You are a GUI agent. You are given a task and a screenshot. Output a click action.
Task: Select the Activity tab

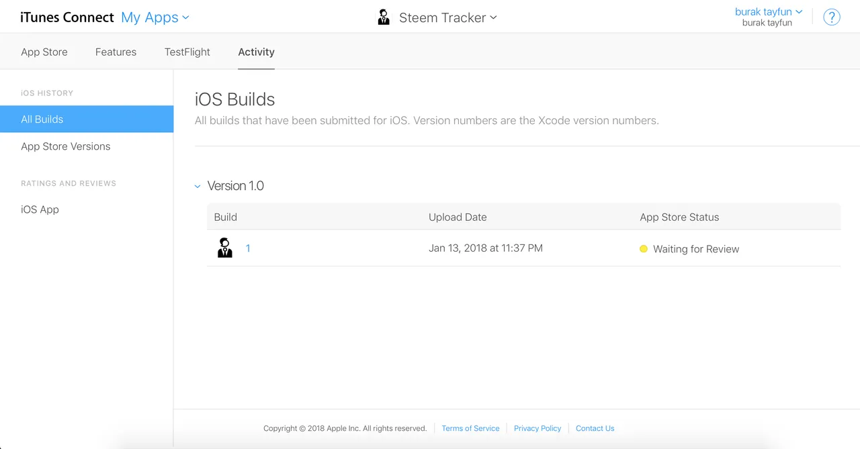pos(256,52)
